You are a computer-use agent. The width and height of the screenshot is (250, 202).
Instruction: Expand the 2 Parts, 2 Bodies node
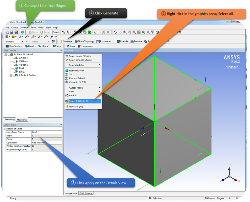(11, 76)
